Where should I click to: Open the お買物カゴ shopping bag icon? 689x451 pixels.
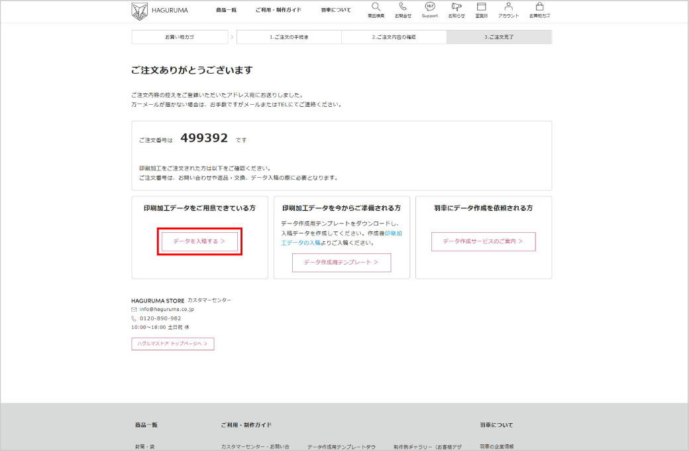tap(539, 7)
